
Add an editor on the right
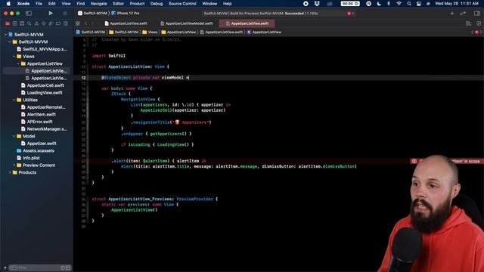coord(479,23)
